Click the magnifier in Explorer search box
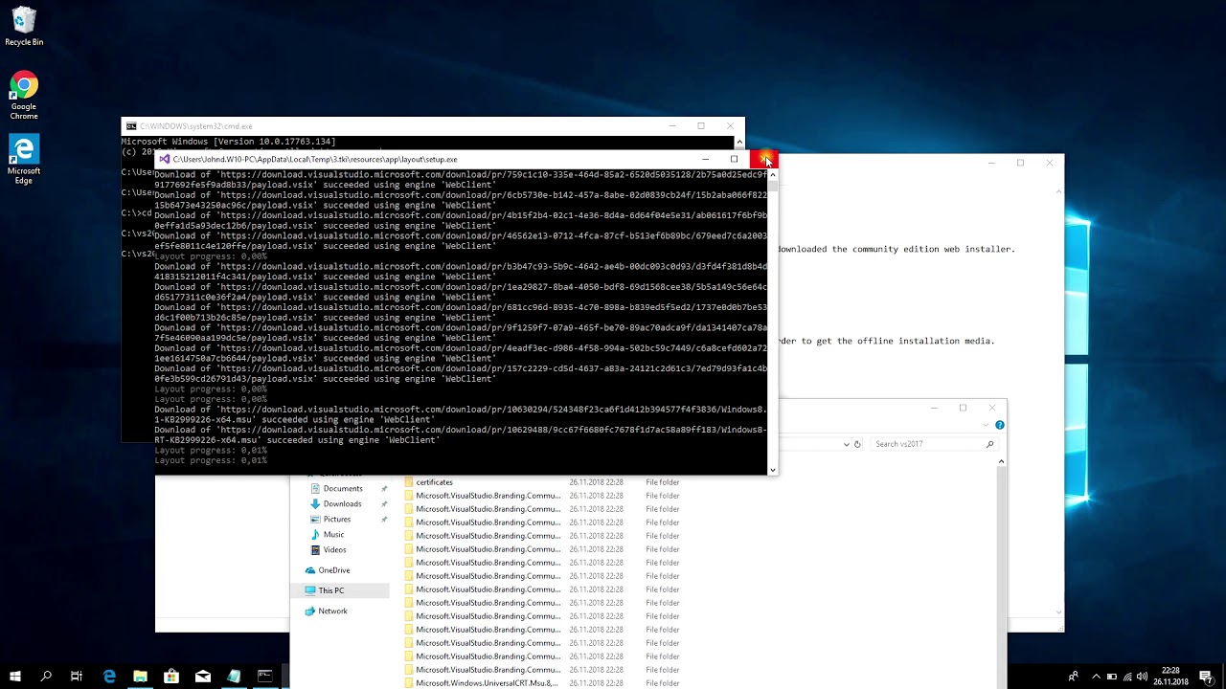This screenshot has height=689, width=1226. click(x=989, y=444)
